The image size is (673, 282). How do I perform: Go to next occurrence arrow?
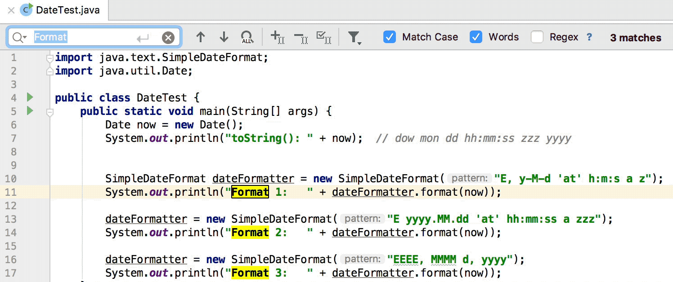coord(224,37)
